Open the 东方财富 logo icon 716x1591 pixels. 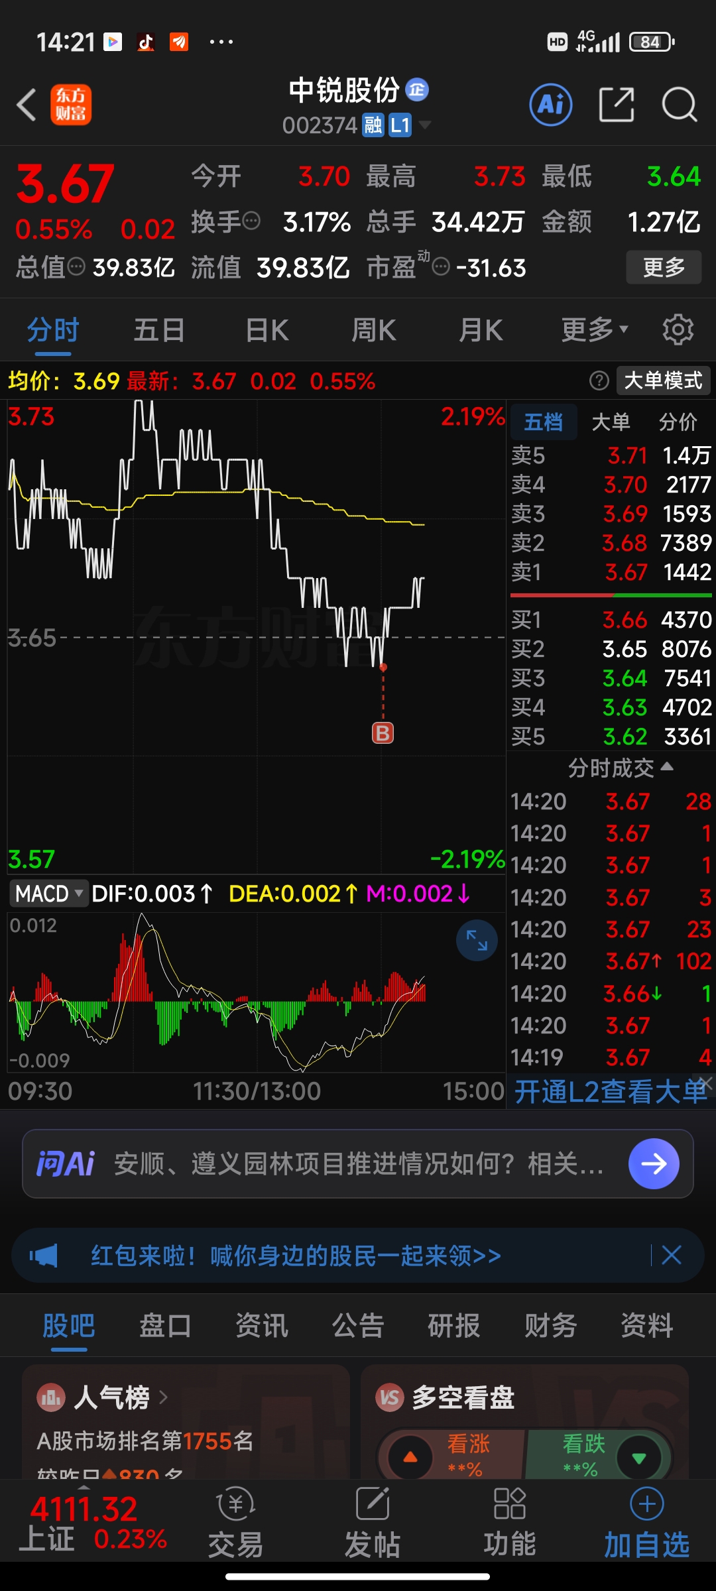click(x=71, y=105)
